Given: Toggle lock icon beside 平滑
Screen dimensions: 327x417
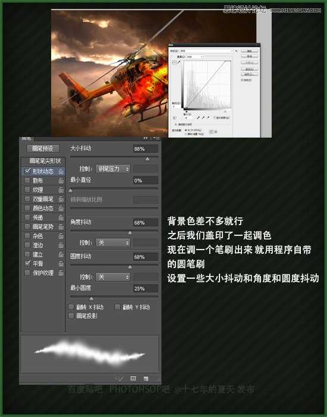Looking at the screenshot, I should point(61,263).
